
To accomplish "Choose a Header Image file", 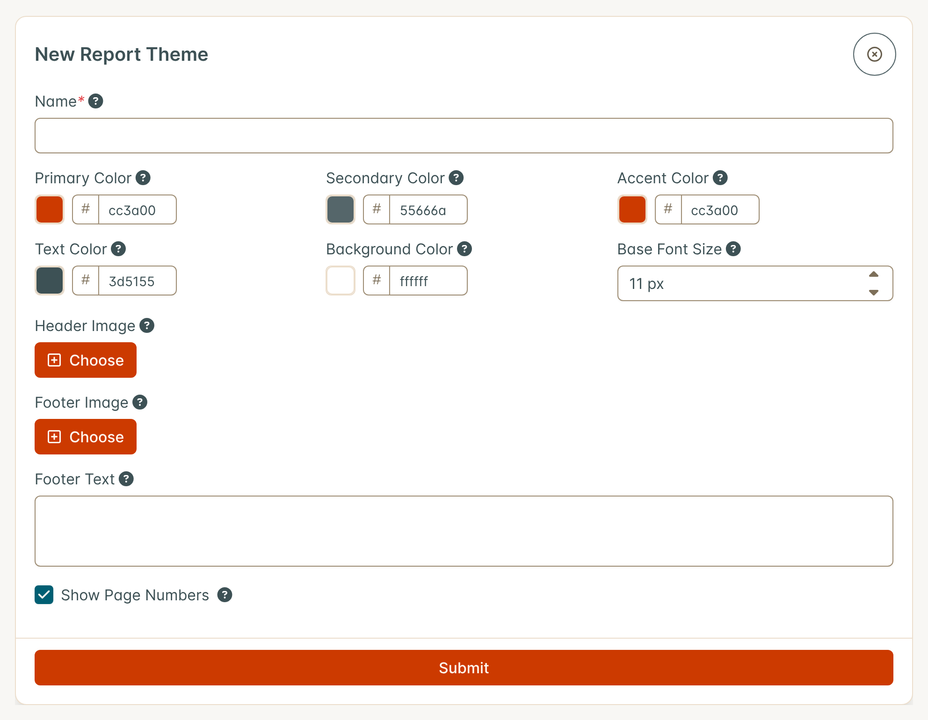I will [x=86, y=360].
